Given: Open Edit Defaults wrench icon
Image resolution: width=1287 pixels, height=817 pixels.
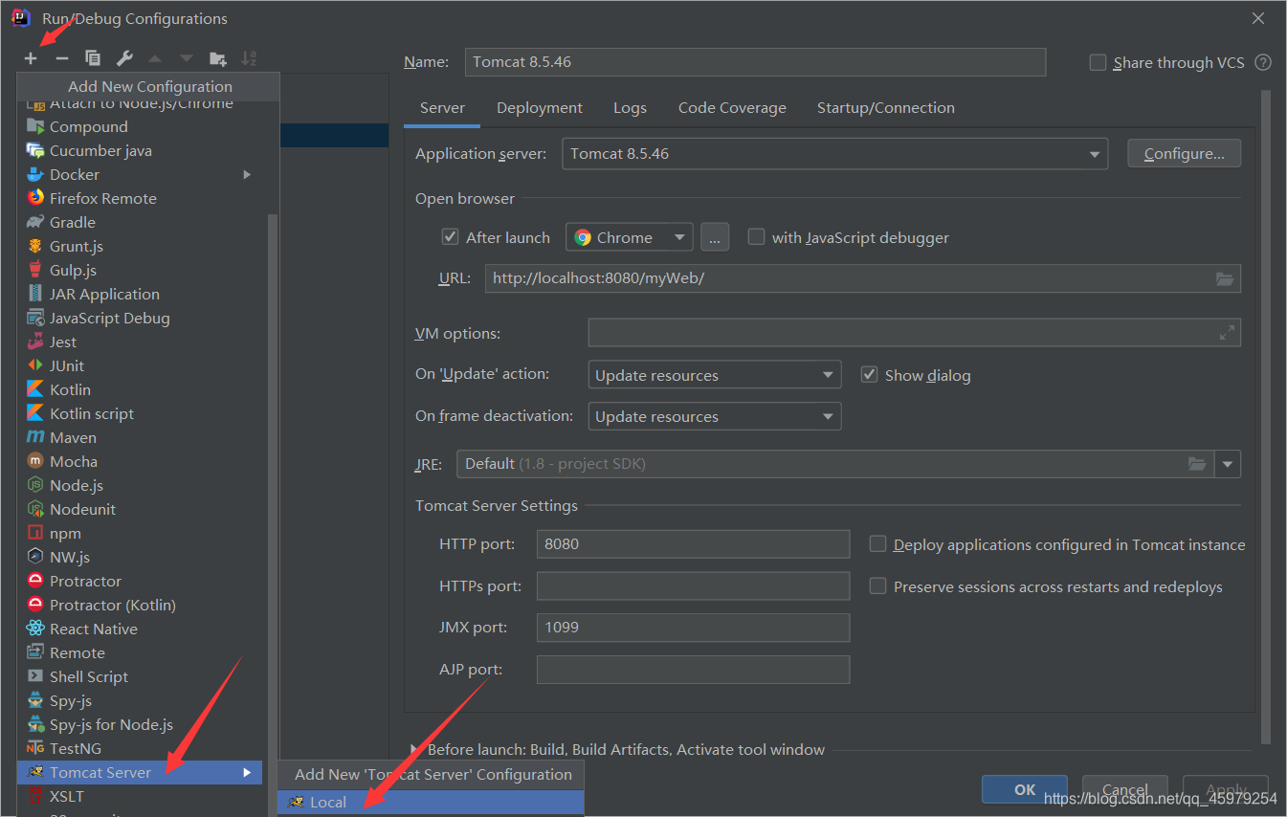Looking at the screenshot, I should pos(124,58).
